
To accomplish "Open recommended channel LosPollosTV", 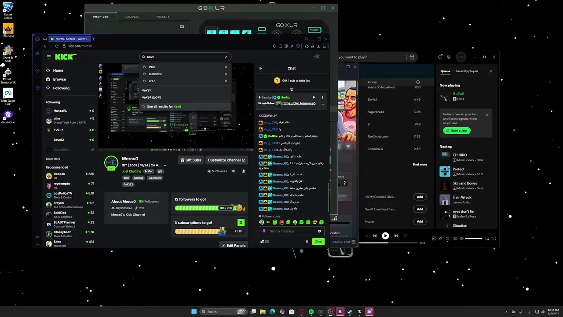I will 69,195.
